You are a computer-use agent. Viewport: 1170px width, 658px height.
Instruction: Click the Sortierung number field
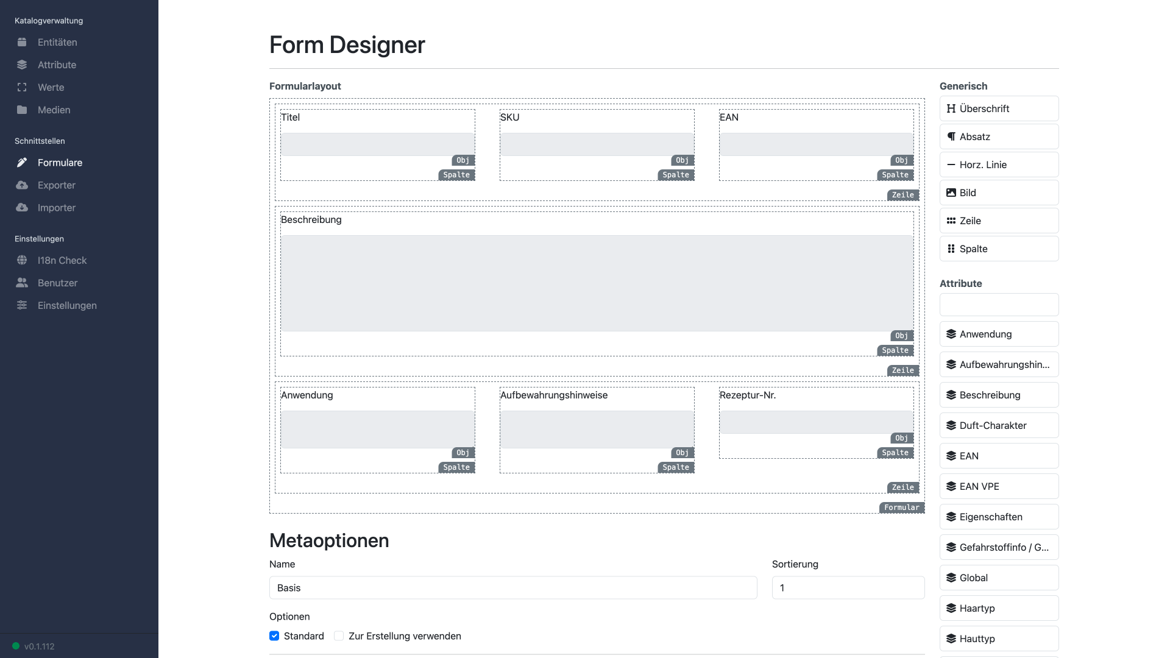(848, 588)
